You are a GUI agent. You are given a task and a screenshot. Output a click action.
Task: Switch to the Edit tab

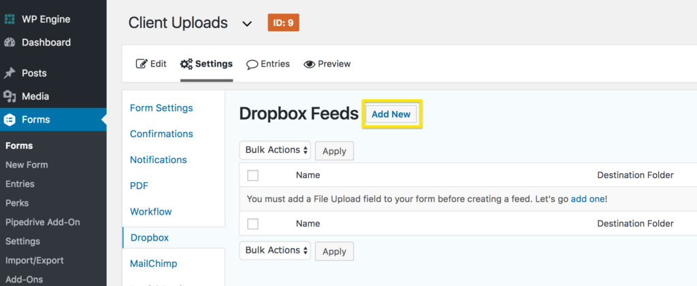click(x=151, y=64)
